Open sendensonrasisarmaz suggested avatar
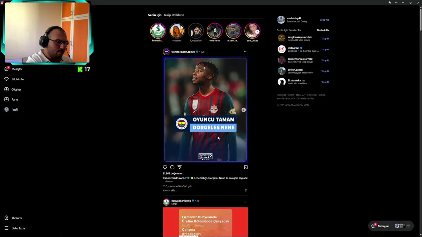This screenshot has width=422, height=237. [x=282, y=60]
